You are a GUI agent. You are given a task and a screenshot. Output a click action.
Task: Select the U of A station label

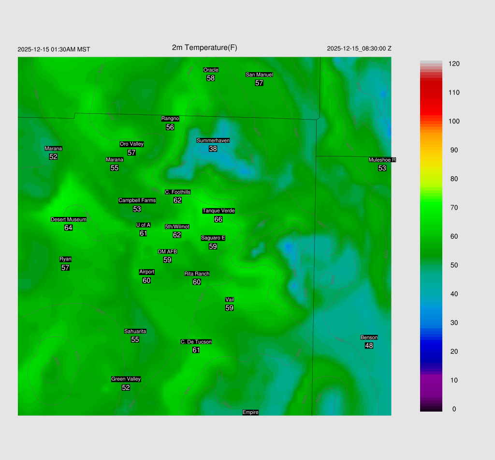click(143, 225)
